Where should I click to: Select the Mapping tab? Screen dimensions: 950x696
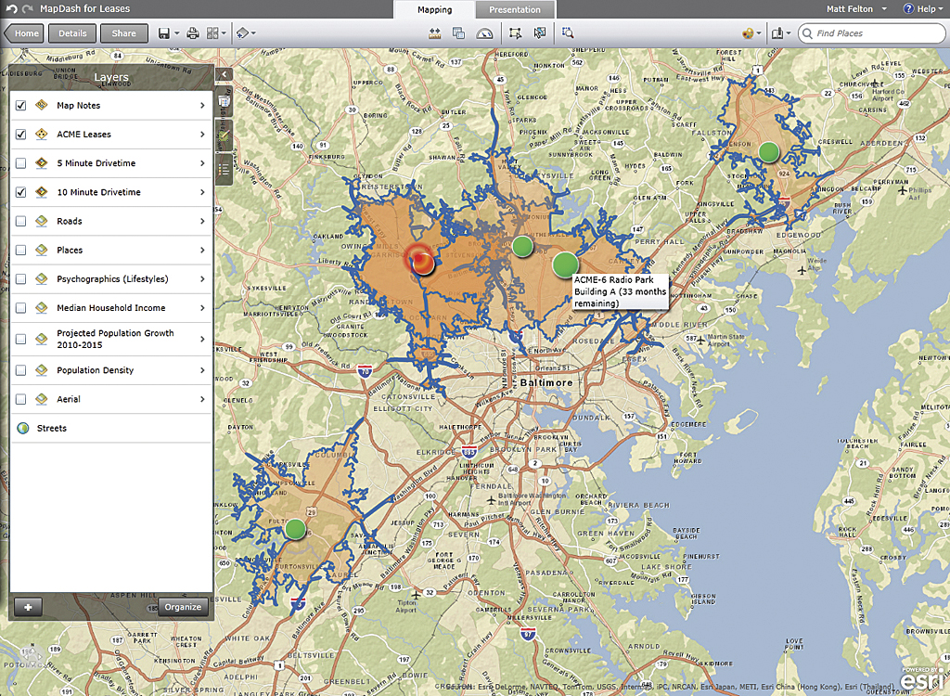(434, 10)
